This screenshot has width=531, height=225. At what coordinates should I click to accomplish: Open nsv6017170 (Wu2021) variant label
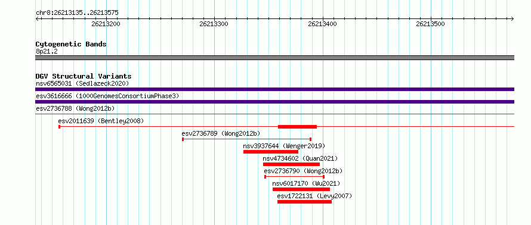point(306,183)
